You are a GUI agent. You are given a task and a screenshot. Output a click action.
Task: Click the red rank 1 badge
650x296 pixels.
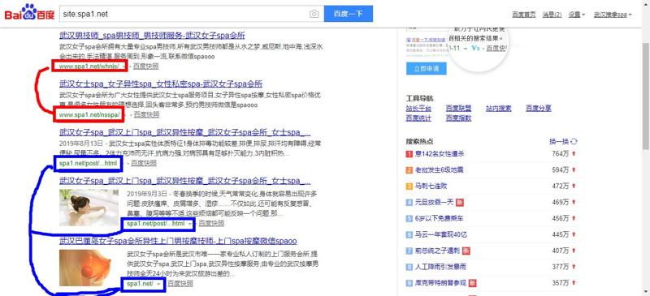(409, 154)
